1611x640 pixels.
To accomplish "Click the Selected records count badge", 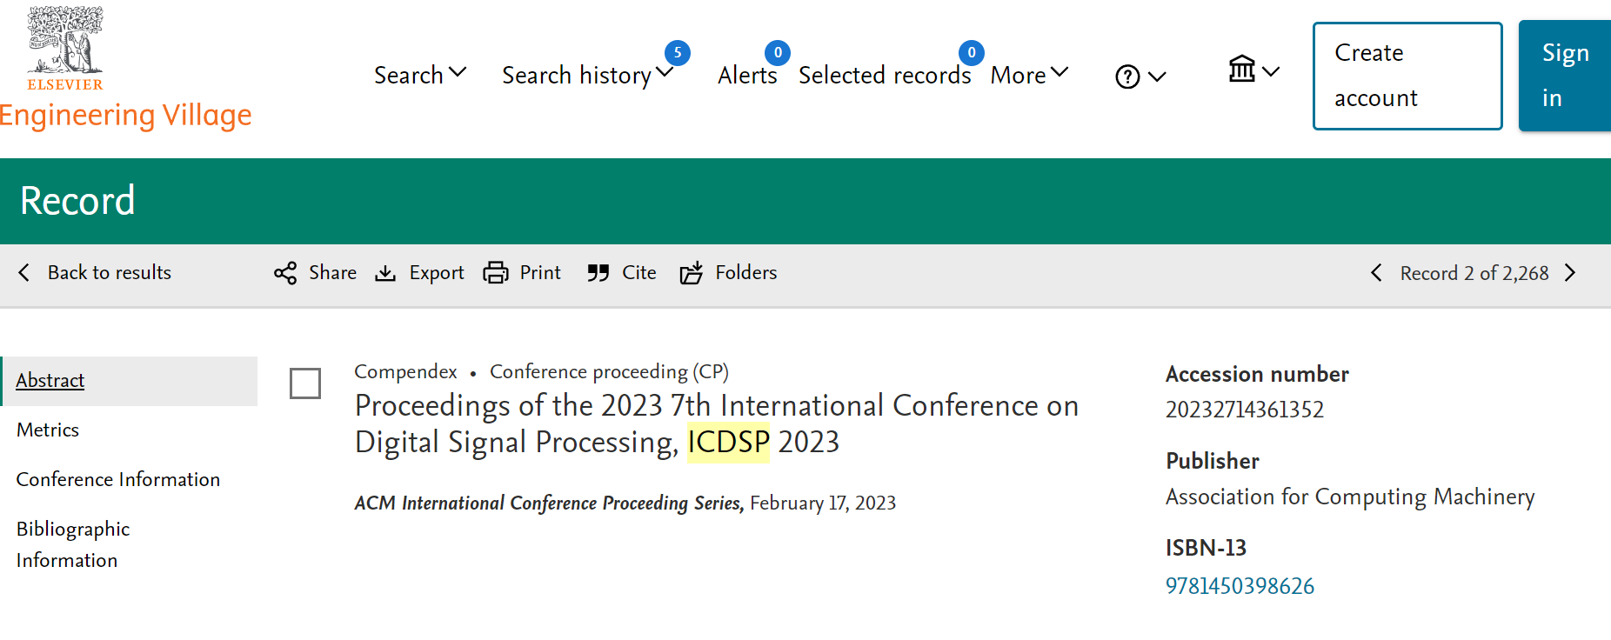I will 972,52.
